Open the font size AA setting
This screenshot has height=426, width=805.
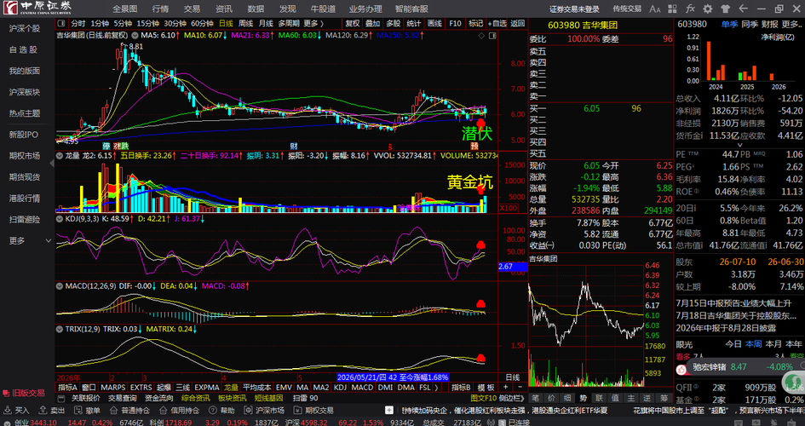pos(655,9)
